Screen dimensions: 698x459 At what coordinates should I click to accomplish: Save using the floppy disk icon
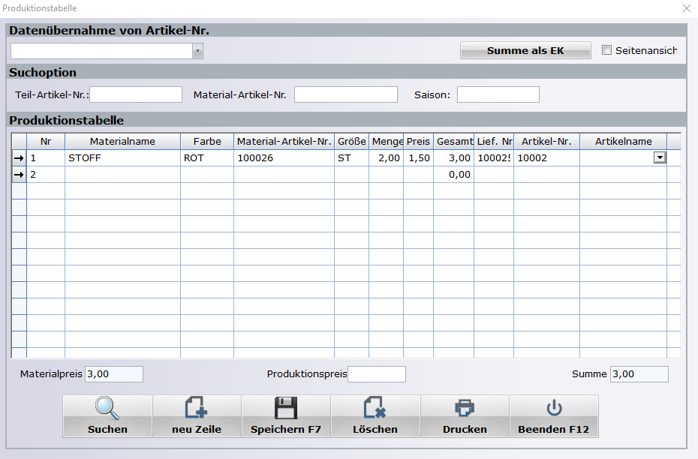[286, 409]
